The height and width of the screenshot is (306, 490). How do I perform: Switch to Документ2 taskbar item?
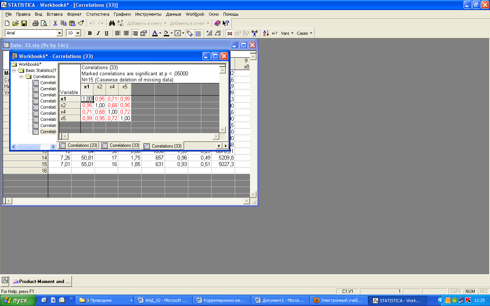pyautogui.click(x=281, y=300)
